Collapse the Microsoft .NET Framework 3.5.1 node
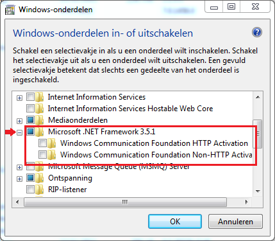The image size is (275, 241). click(x=19, y=133)
